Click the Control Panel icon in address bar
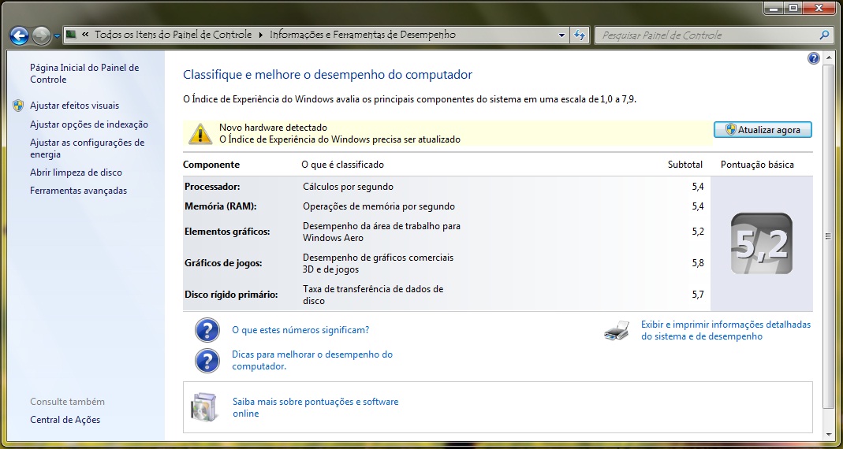Screen dimensions: 843x449 [72, 35]
